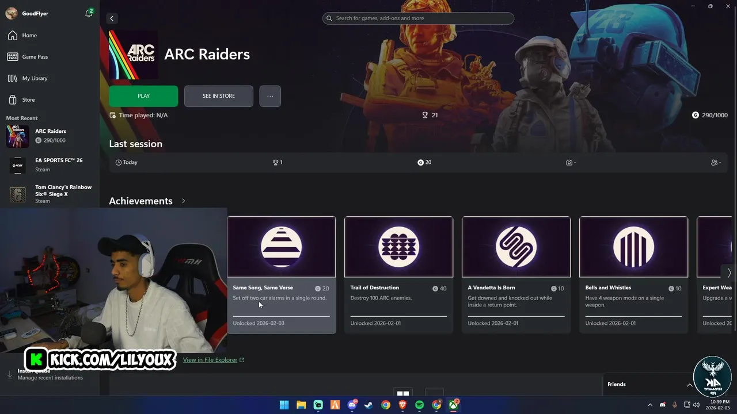Screen dimensions: 737x414
Task: Open File Explorer from the taskbar
Action: point(301,405)
